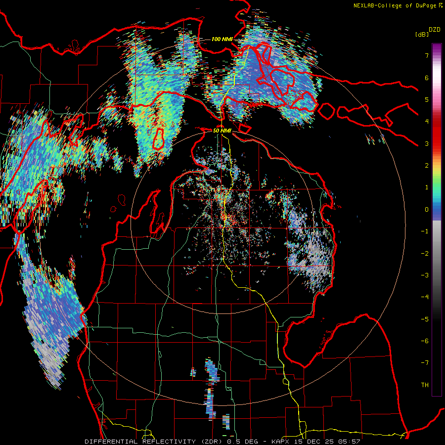This screenshot has width=445, height=445.
Task: Click the scale value 6 label
Action: (x=427, y=78)
